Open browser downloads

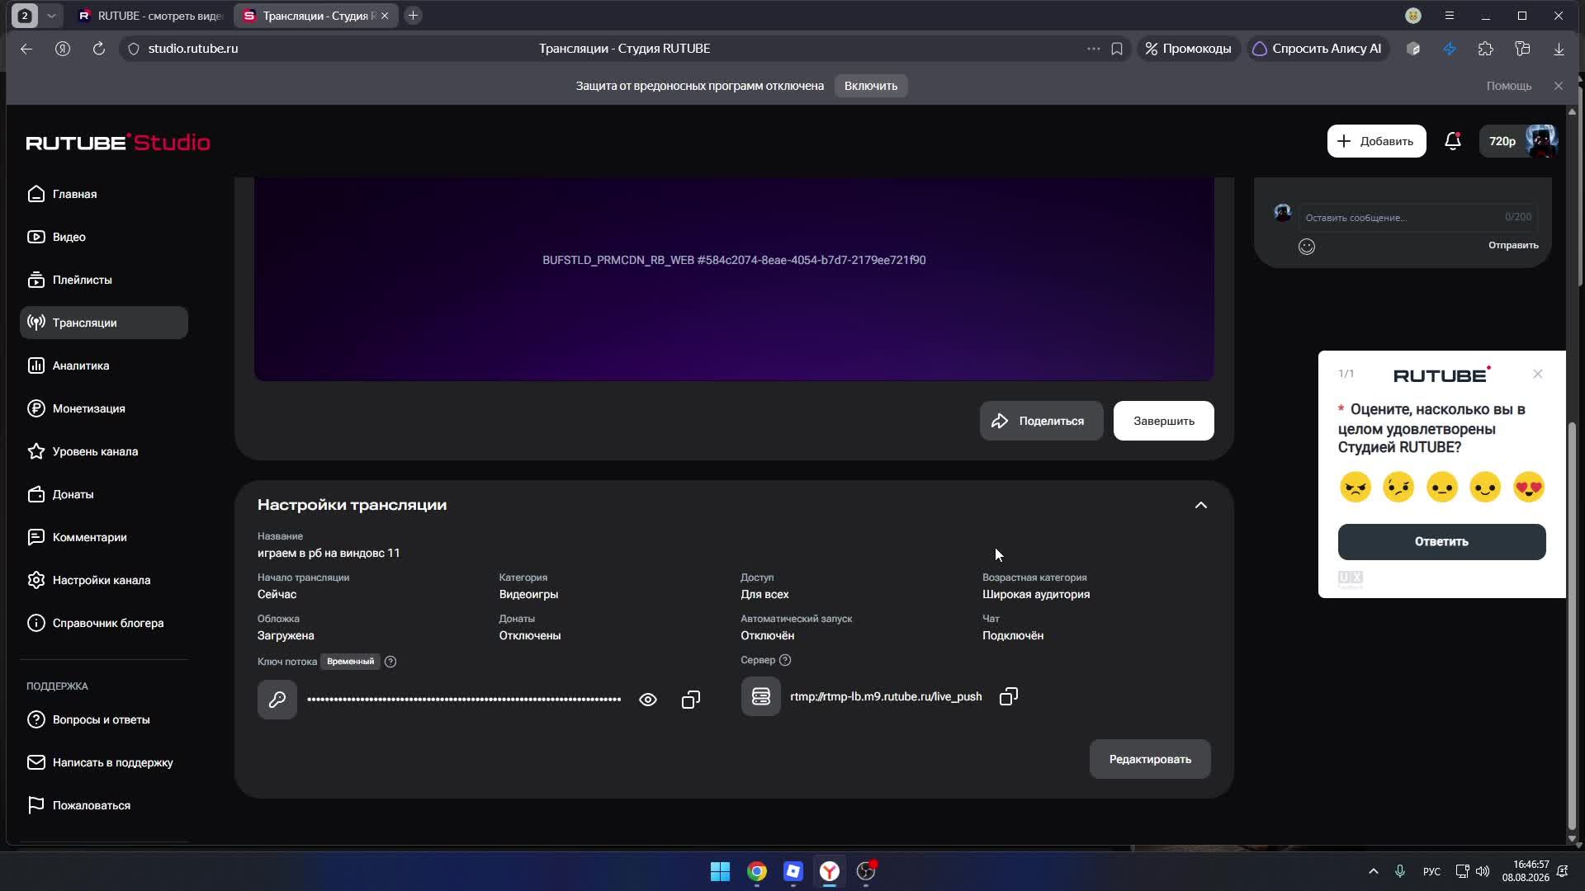tap(1559, 49)
